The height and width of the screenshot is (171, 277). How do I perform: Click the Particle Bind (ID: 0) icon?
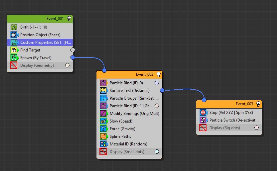tap(103, 83)
